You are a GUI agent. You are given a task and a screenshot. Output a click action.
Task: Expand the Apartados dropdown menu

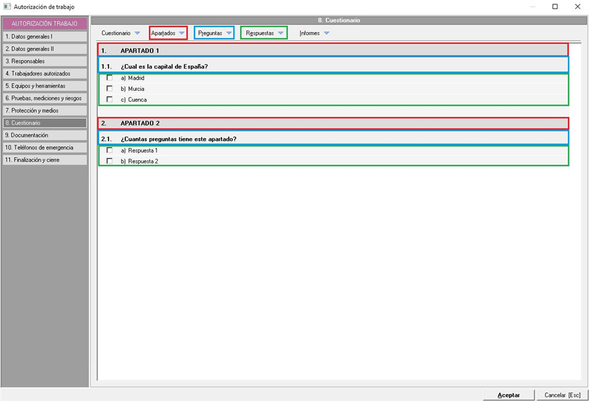168,33
